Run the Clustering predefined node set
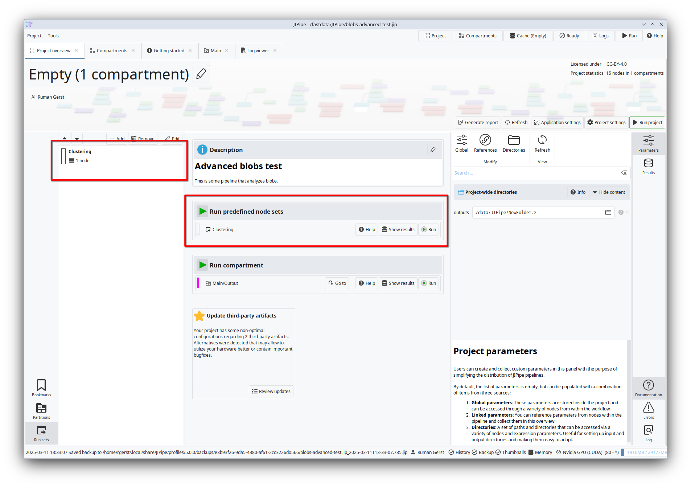This screenshot has height=487, width=691. (x=429, y=229)
